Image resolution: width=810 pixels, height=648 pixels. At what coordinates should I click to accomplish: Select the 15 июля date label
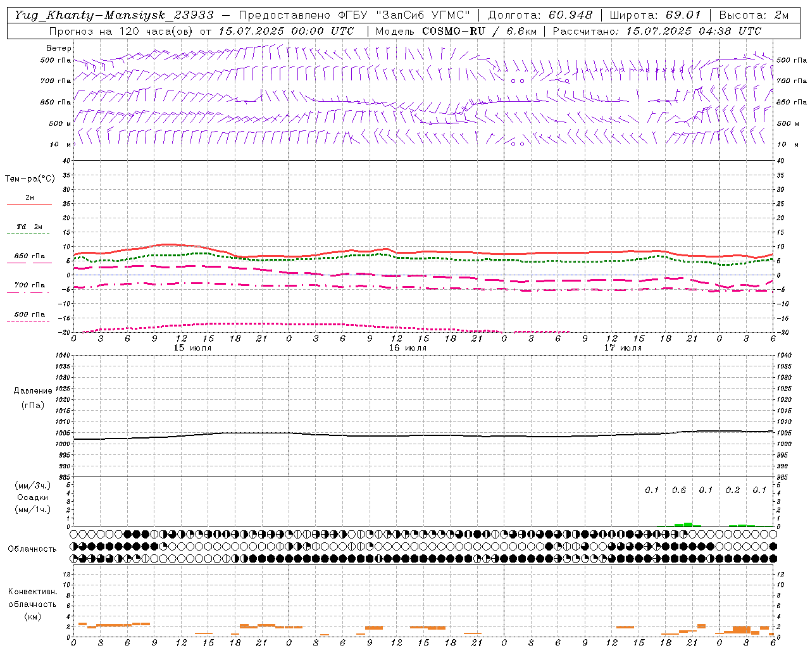pyautogui.click(x=193, y=348)
